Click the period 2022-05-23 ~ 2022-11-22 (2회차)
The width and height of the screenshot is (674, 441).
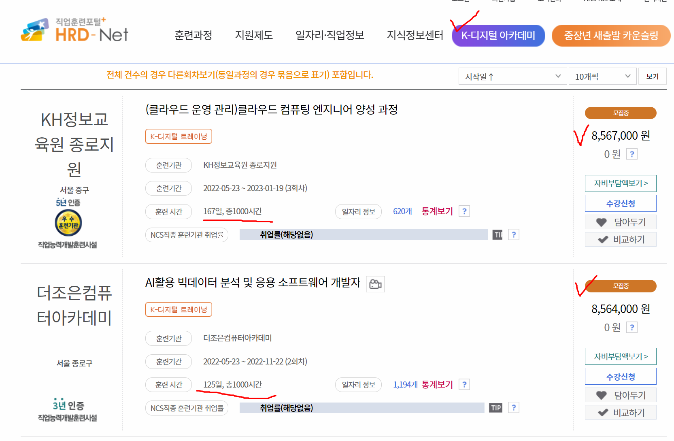coord(255,362)
